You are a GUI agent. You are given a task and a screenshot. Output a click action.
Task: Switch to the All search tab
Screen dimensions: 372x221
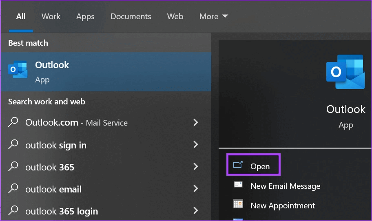point(21,16)
